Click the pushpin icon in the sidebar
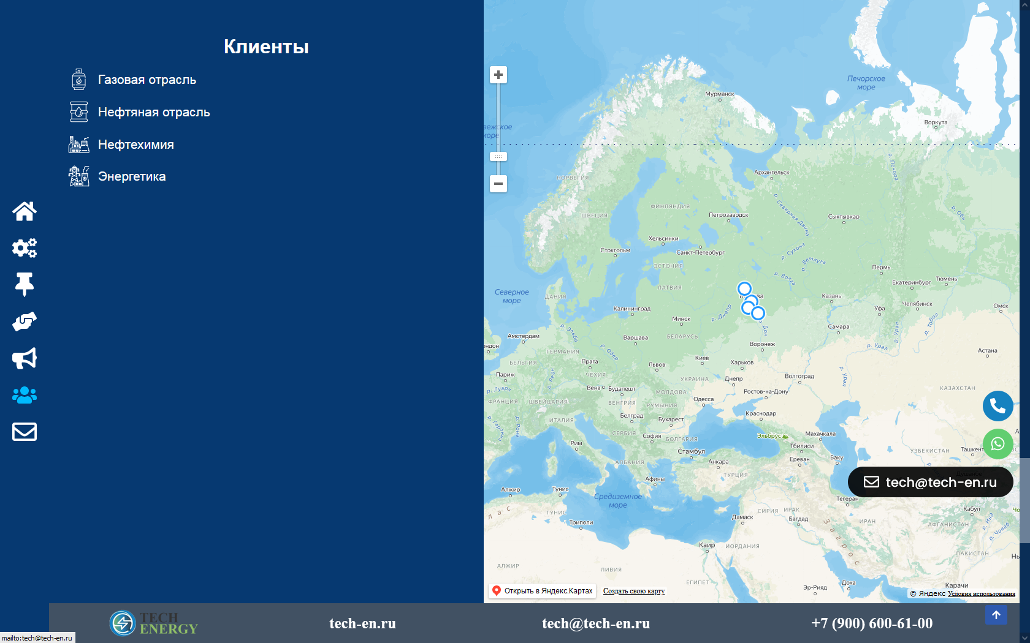Image resolution: width=1030 pixels, height=643 pixels. tap(25, 285)
